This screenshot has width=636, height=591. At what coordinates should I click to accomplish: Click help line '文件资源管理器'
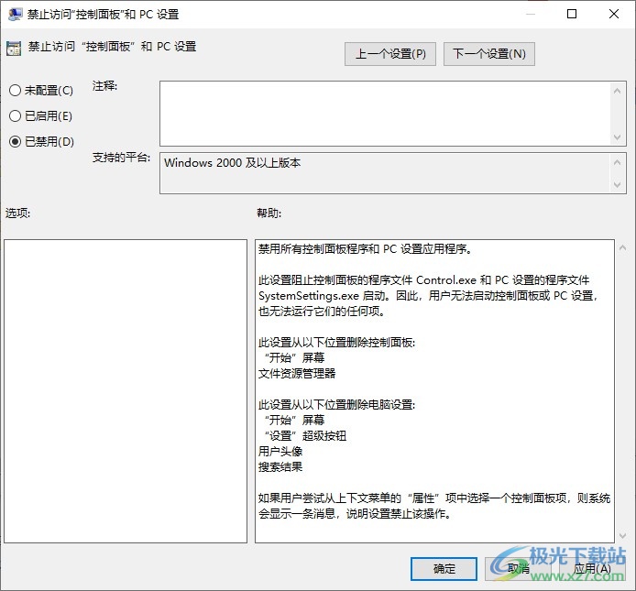click(x=297, y=373)
